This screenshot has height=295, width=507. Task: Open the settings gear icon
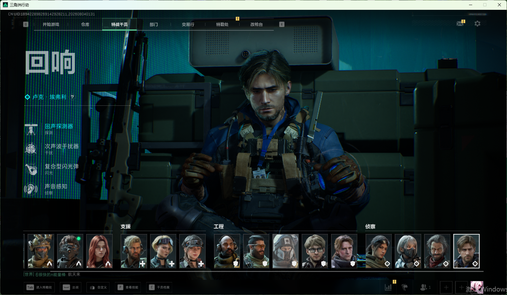pos(477,23)
